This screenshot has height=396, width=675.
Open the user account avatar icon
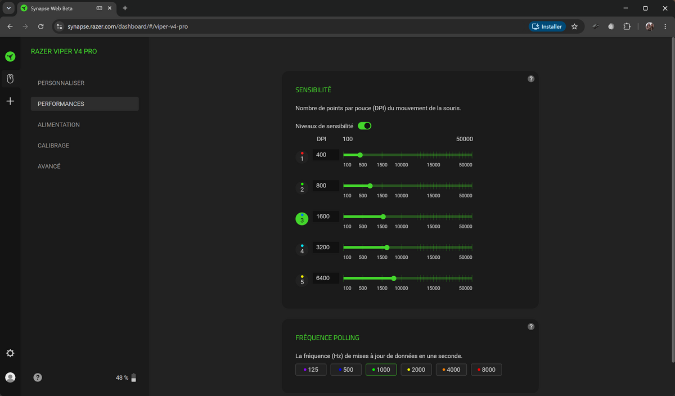[x=10, y=377]
